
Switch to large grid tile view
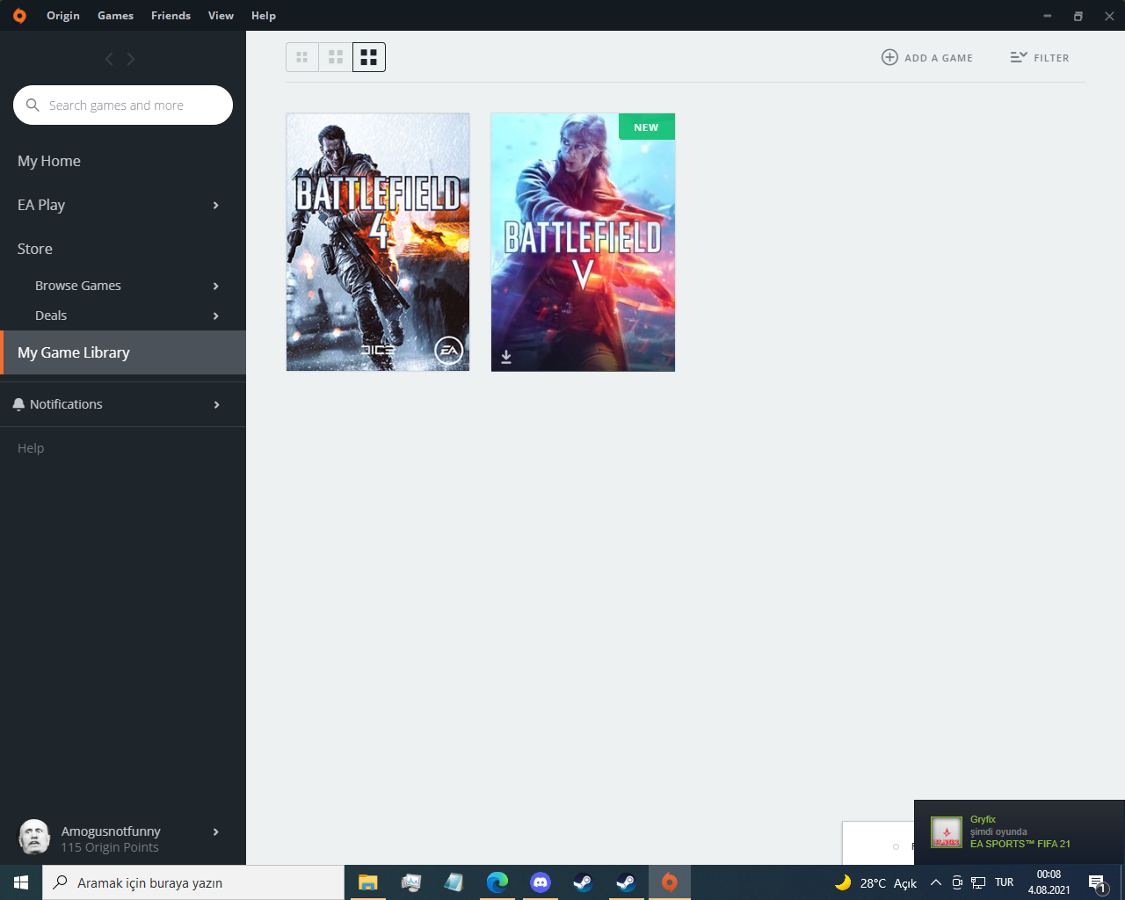pyautogui.click(x=369, y=57)
